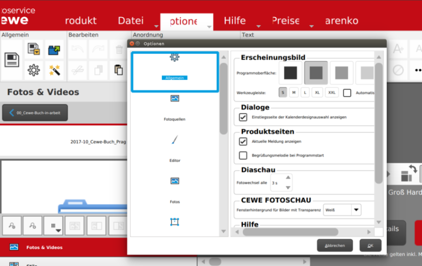This screenshot has width=422, height=266.
Task: Select Fotoquellen category in Optionen list
Action: pyautogui.click(x=175, y=107)
